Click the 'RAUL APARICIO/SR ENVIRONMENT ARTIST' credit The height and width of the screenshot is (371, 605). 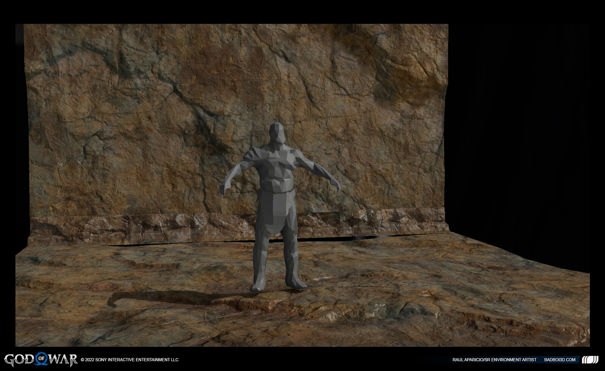(494, 360)
